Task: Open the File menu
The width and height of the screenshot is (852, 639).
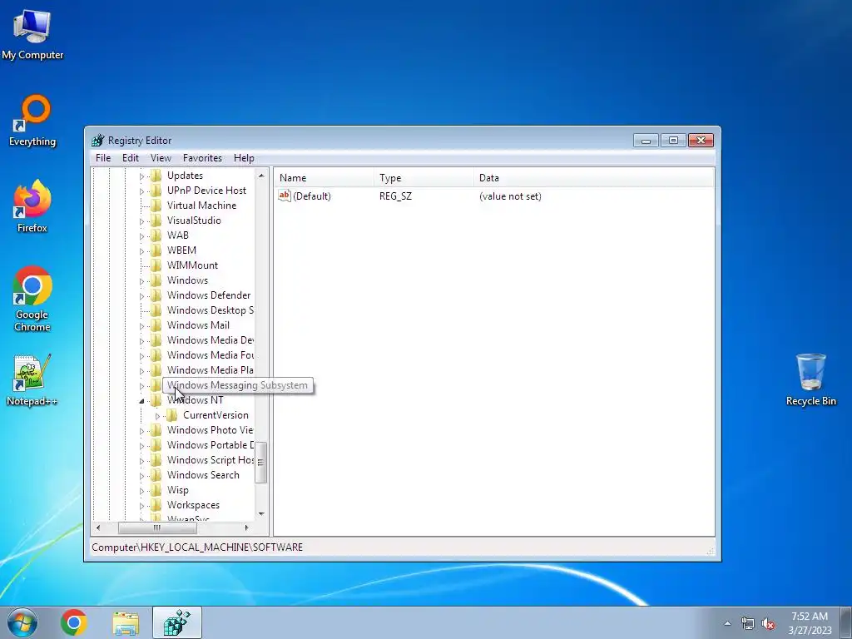Action: [x=102, y=158]
